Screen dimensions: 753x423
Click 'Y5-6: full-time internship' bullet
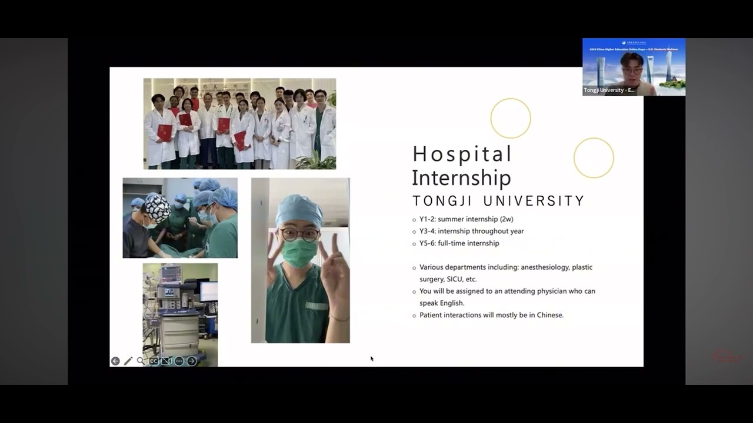coord(459,243)
